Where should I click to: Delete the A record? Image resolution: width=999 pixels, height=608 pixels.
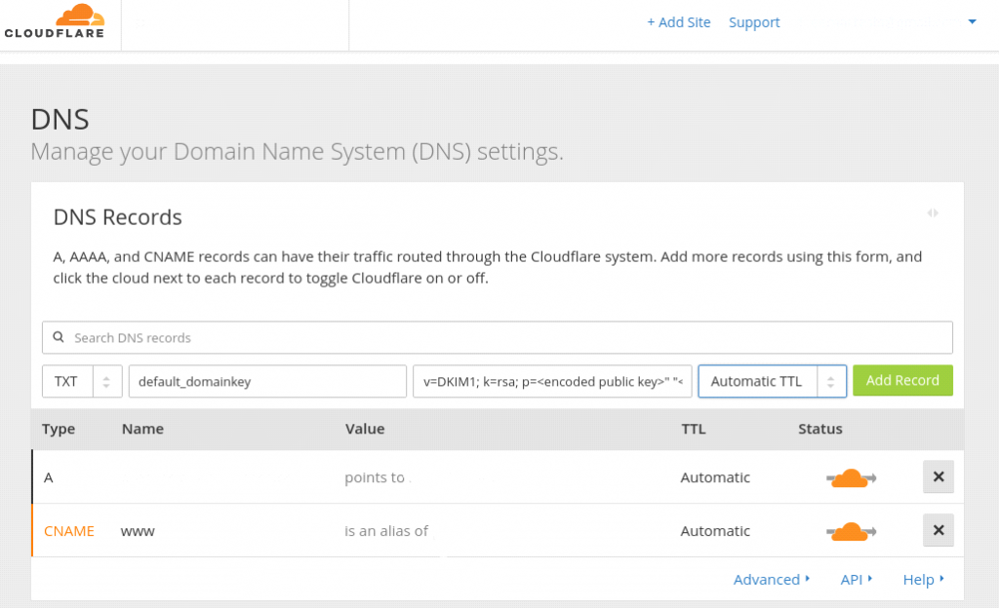939,477
